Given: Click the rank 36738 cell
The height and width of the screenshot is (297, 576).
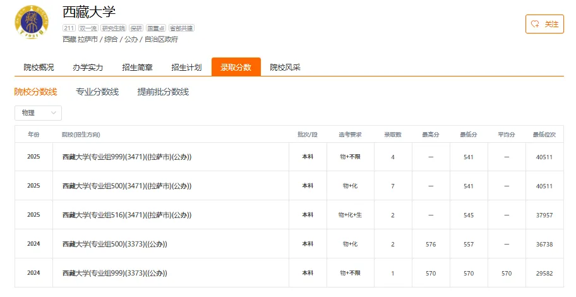Looking at the screenshot, I should pos(544,245).
